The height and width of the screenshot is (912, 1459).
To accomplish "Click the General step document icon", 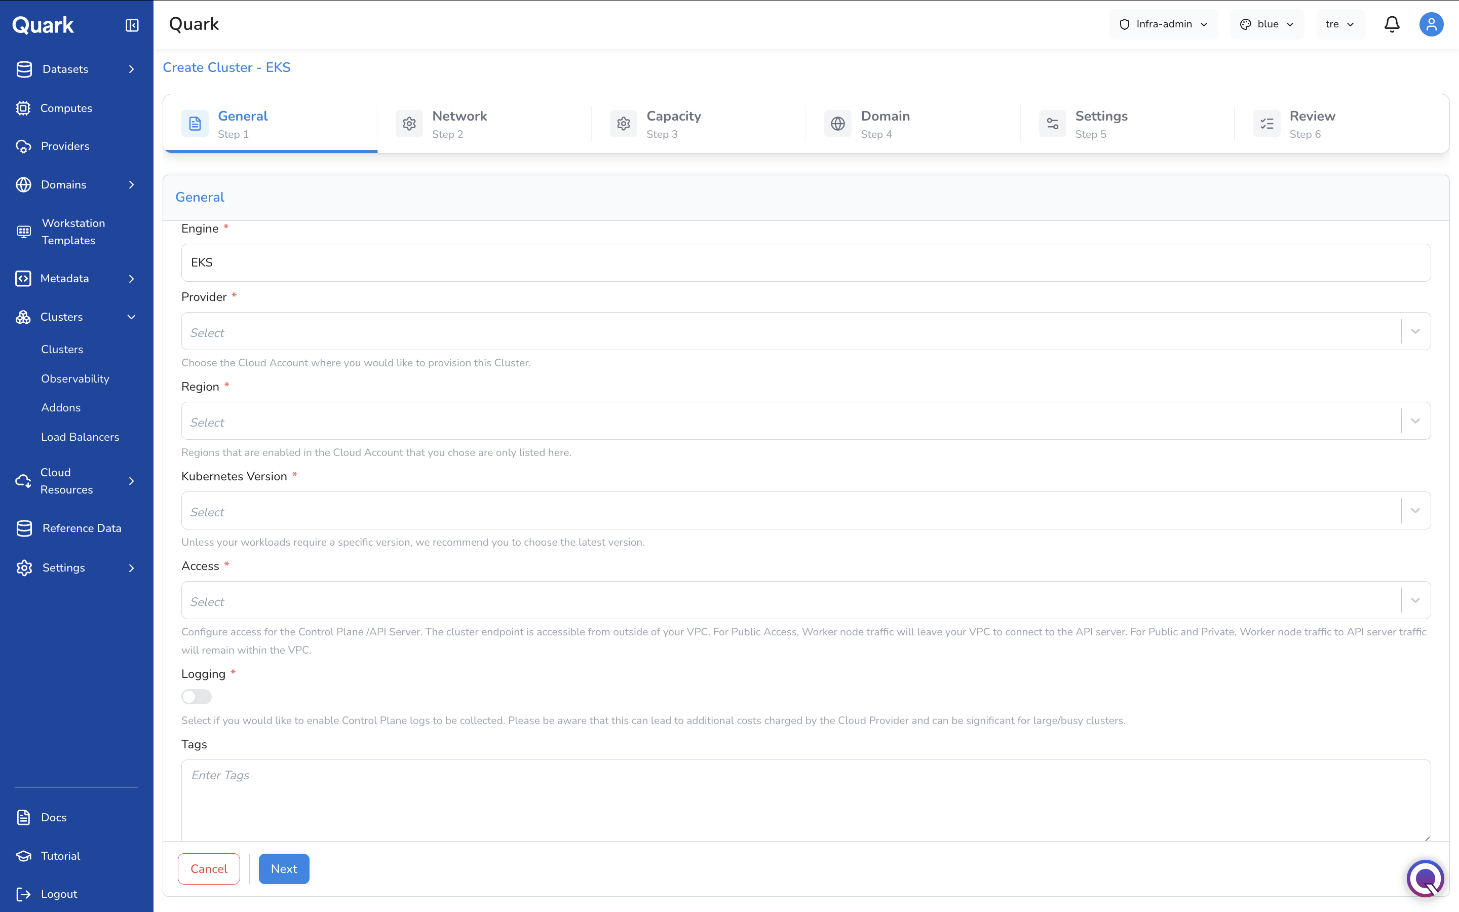I will click(x=195, y=124).
